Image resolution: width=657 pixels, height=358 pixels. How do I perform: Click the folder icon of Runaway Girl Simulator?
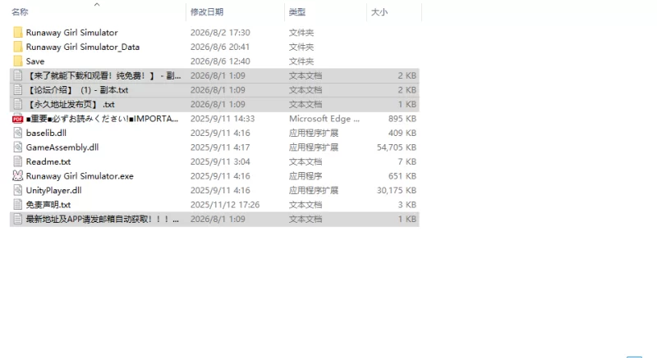[17, 33]
